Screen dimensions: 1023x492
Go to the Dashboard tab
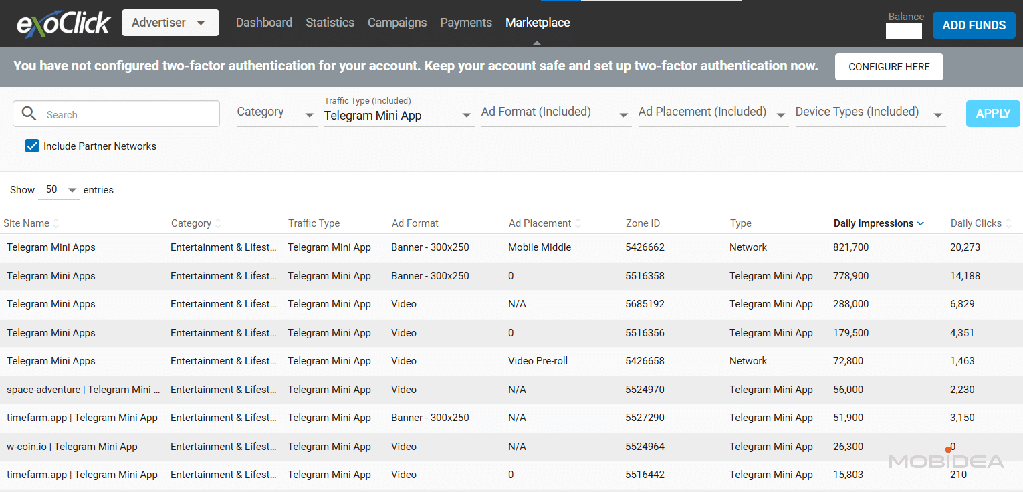(x=263, y=23)
